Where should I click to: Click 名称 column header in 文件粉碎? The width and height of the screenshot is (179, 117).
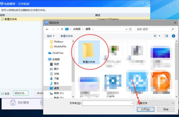pos(2,15)
